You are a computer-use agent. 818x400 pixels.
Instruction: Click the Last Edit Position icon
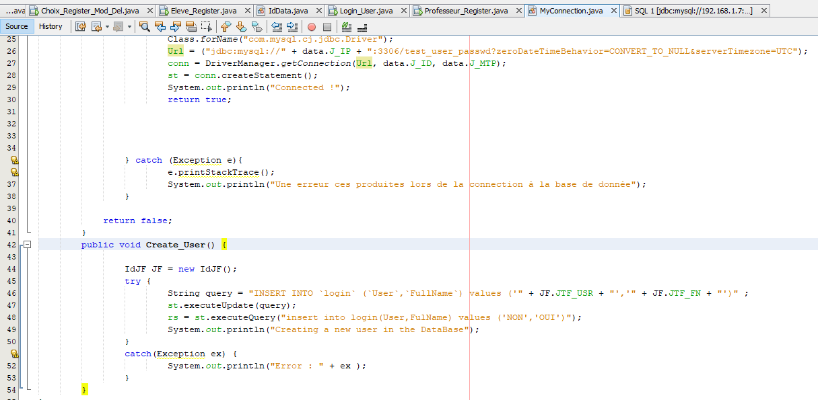(x=81, y=27)
